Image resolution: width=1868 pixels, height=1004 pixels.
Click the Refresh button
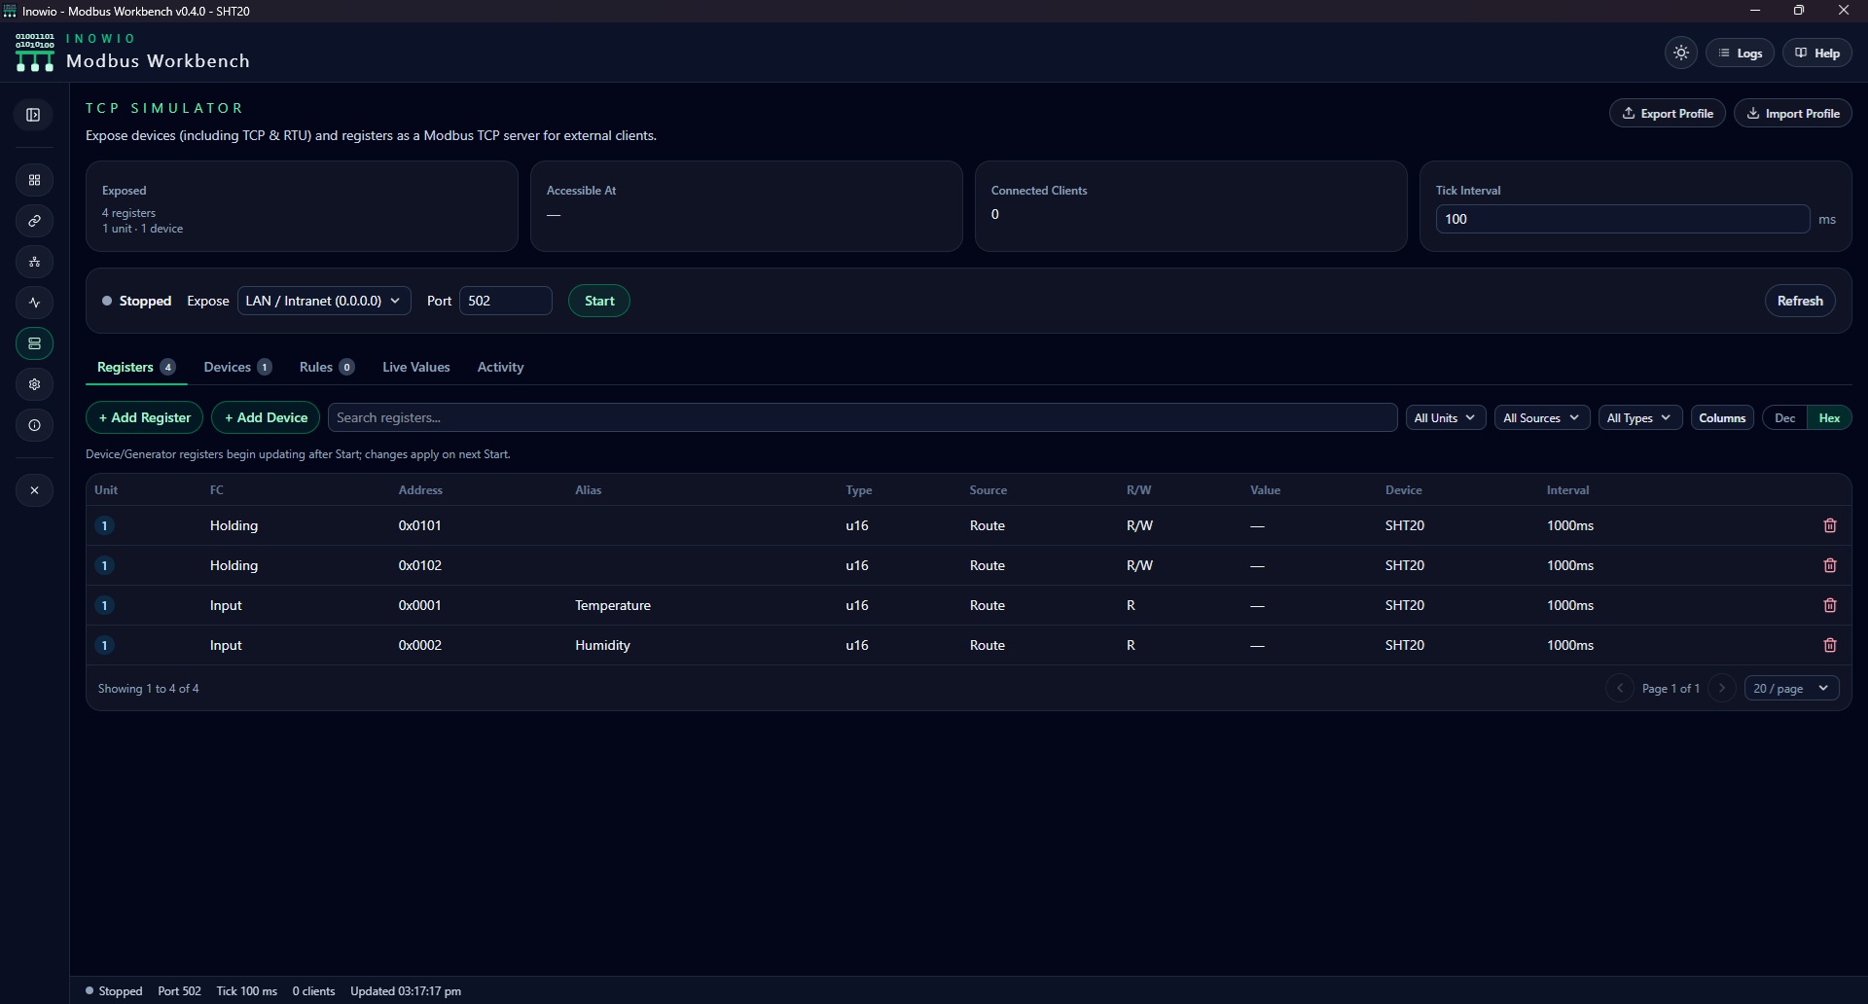point(1800,301)
